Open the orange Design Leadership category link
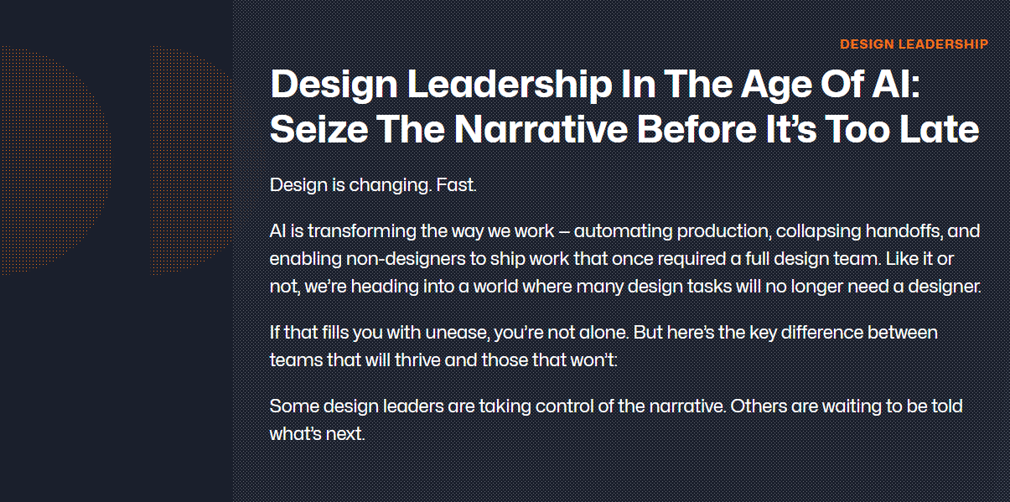 tap(914, 44)
